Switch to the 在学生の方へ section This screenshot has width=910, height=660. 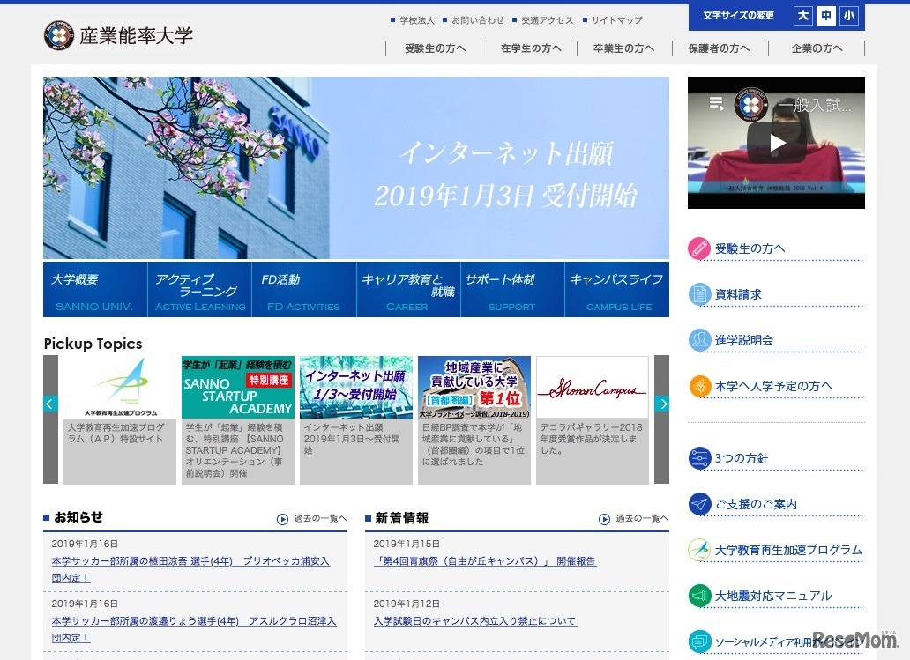tap(529, 48)
